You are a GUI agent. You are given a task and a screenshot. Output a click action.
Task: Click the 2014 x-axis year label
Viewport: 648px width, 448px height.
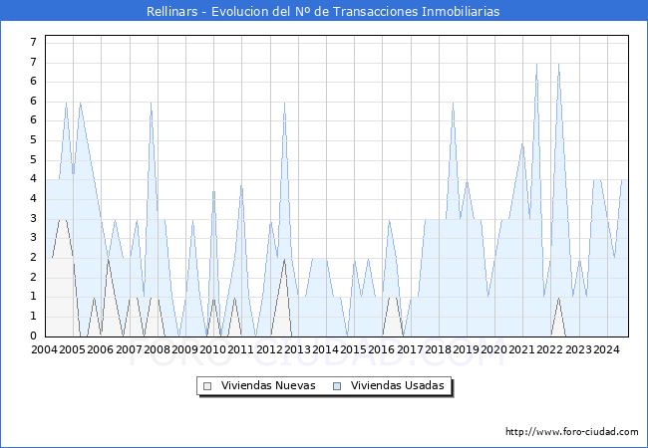point(325,349)
